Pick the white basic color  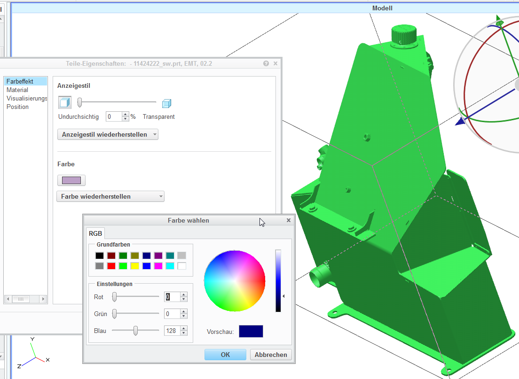[x=182, y=266]
